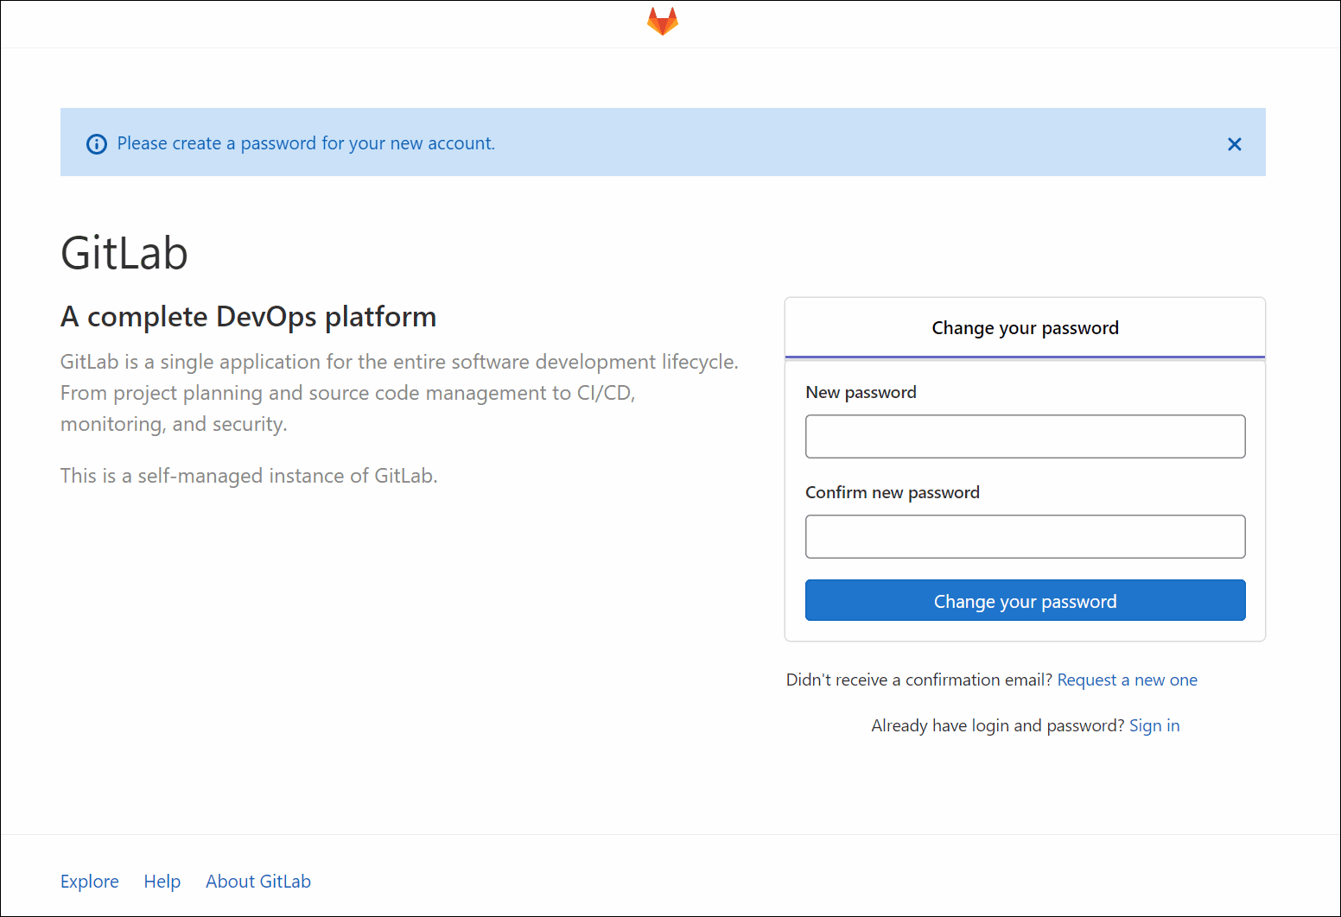Open the Help footer link
The height and width of the screenshot is (917, 1341).
click(162, 882)
